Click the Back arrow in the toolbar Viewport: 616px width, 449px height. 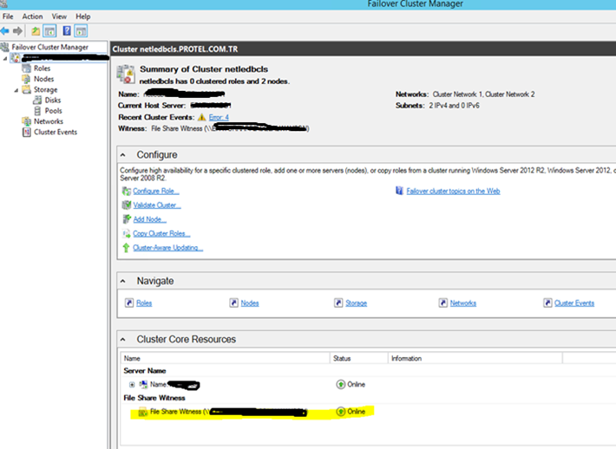coord(7,31)
